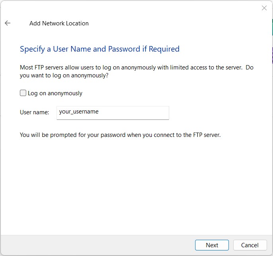Click the FTP anonymous logon description paragraph
The image size is (273, 256).
[137, 71]
